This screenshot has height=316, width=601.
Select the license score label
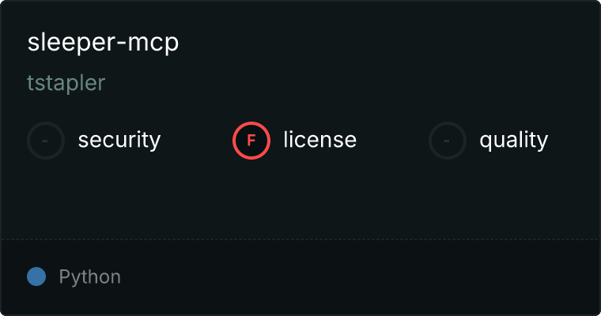(320, 139)
